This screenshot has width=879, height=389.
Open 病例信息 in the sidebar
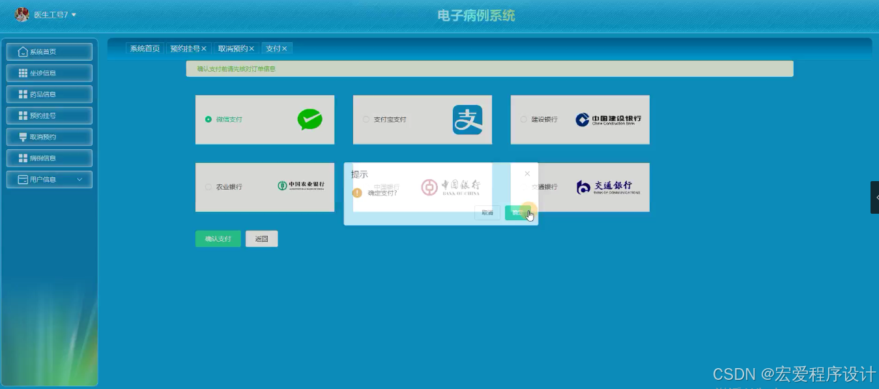tap(50, 158)
